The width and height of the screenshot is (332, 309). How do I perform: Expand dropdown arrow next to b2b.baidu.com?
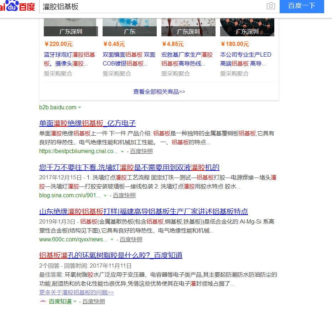(79, 108)
